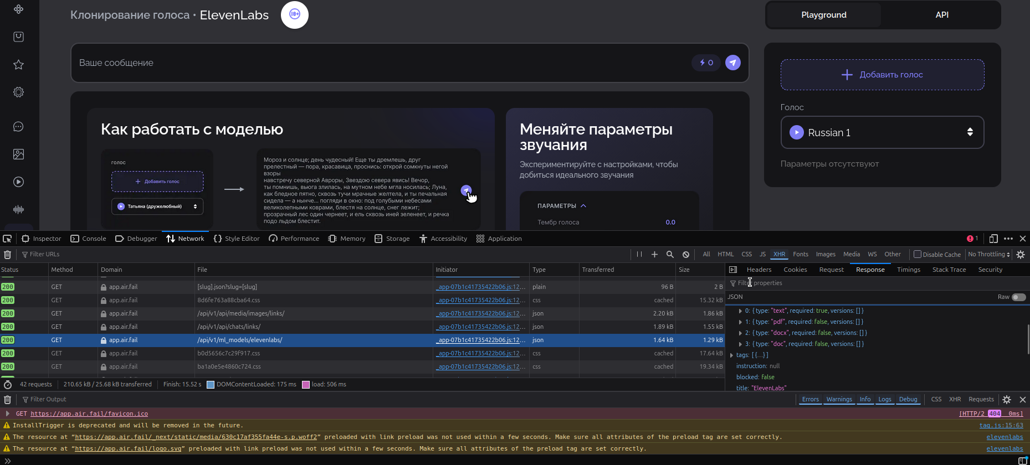
Task: Open the Storage DevTools tab
Action: [392, 239]
